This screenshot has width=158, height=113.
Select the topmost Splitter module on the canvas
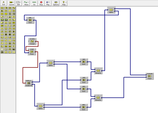point(111,10)
